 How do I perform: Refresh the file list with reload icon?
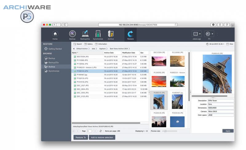coord(101,131)
